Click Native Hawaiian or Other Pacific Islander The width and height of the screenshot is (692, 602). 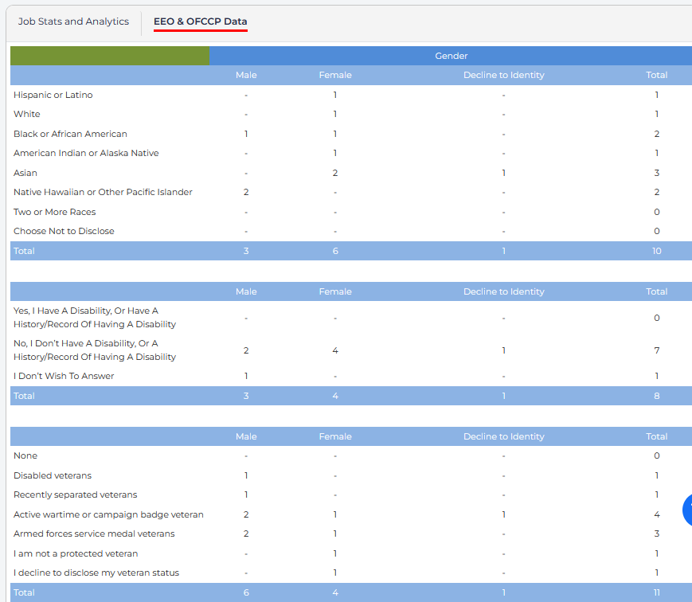tap(103, 192)
